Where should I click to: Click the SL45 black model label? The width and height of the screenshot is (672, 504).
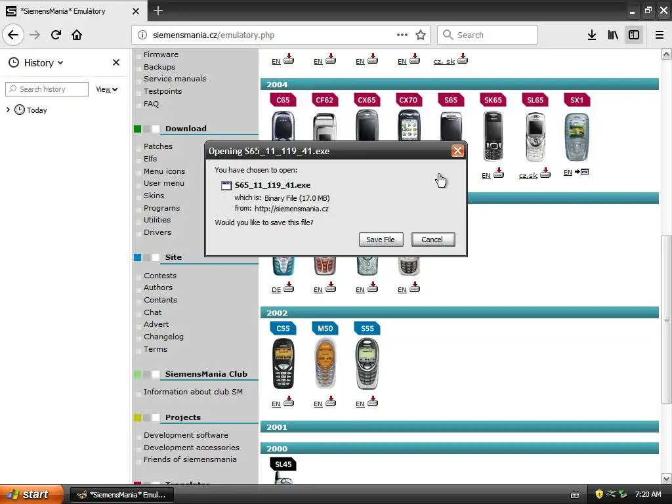pyautogui.click(x=283, y=465)
